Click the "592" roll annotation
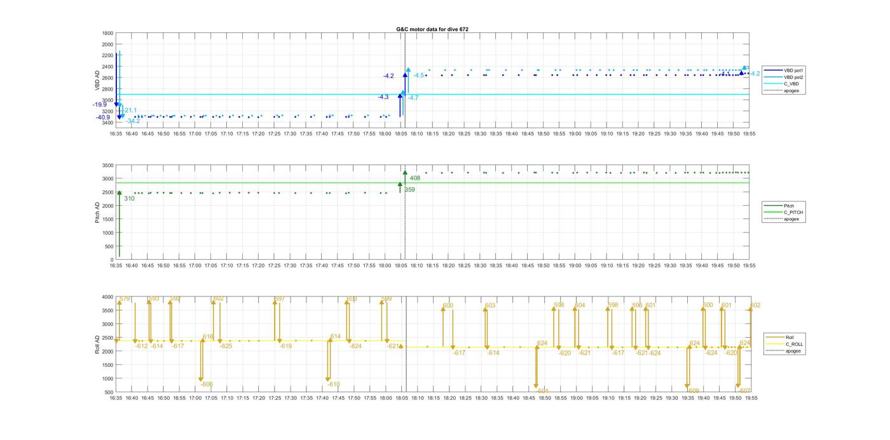890x440 pixels. [175, 298]
